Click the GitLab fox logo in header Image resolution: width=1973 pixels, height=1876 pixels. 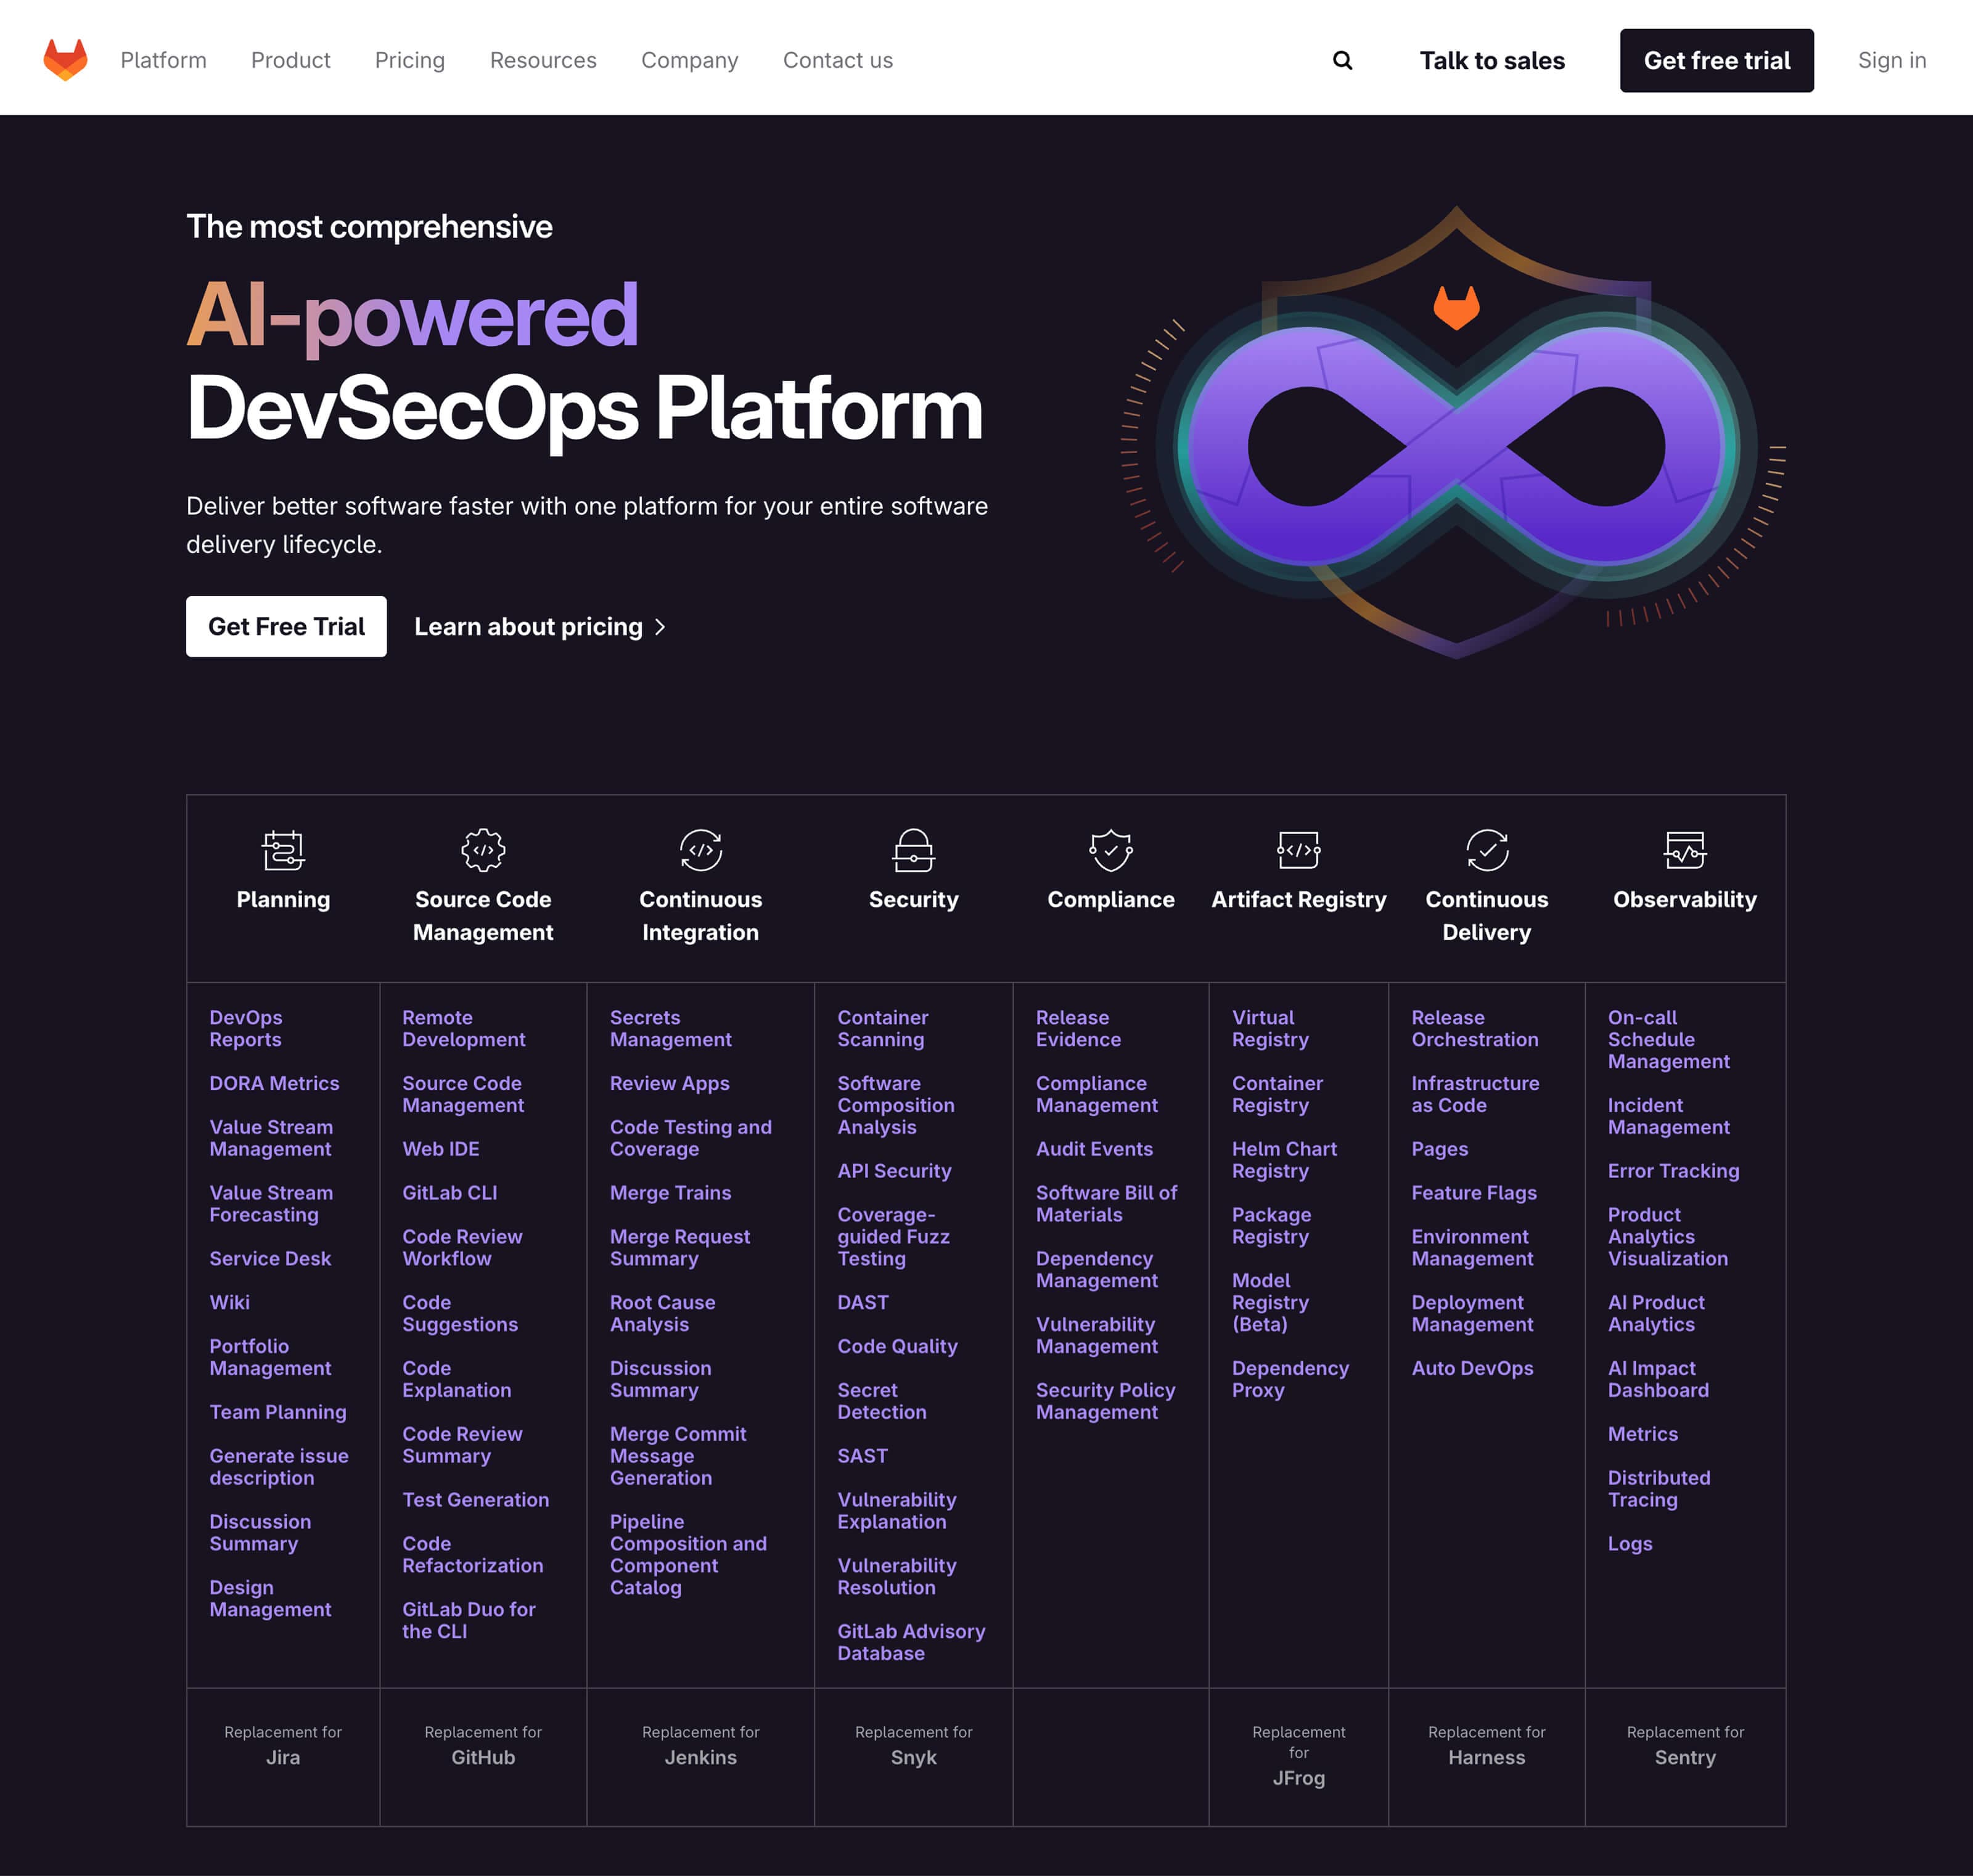65,60
